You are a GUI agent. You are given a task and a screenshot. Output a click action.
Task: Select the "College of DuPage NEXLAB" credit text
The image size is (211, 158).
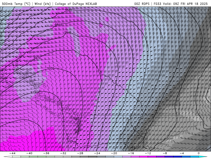pyautogui.click(x=76, y=4)
